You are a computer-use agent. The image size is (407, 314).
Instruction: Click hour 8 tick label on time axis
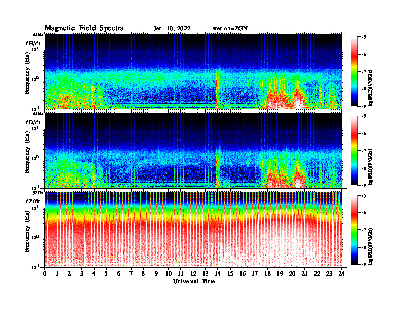(x=143, y=274)
